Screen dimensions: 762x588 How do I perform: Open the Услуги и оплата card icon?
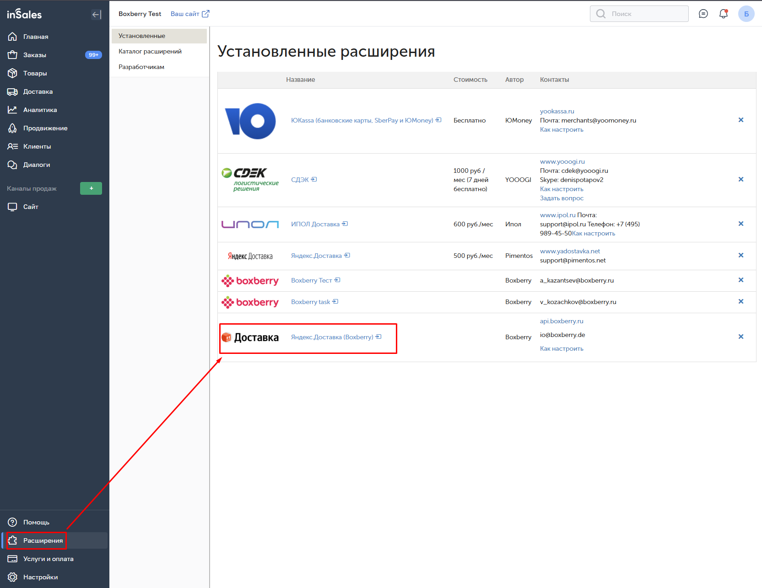(x=12, y=559)
